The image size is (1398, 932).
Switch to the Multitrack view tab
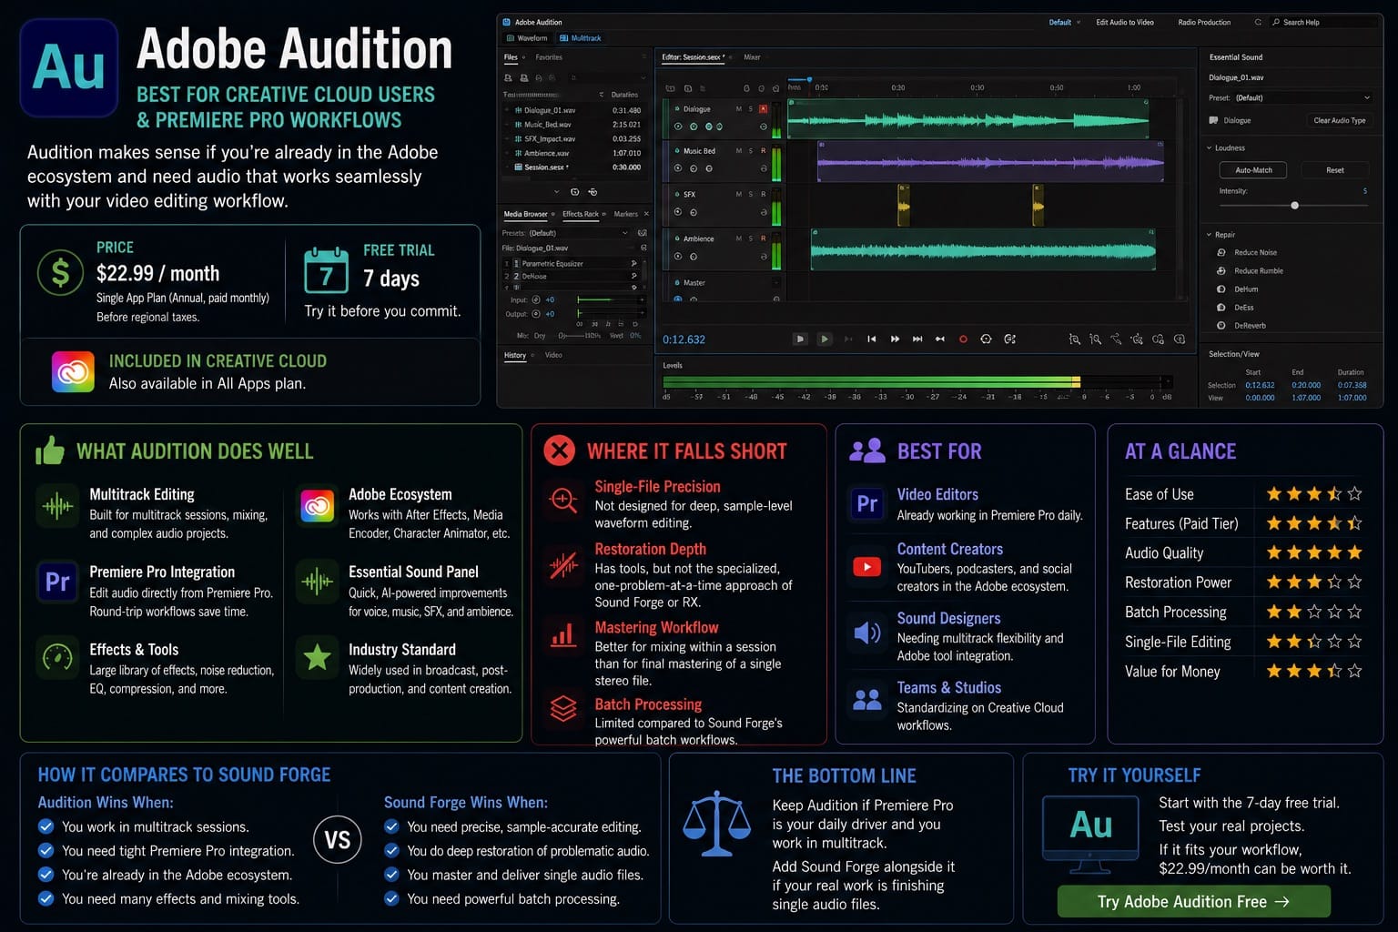pos(581,38)
